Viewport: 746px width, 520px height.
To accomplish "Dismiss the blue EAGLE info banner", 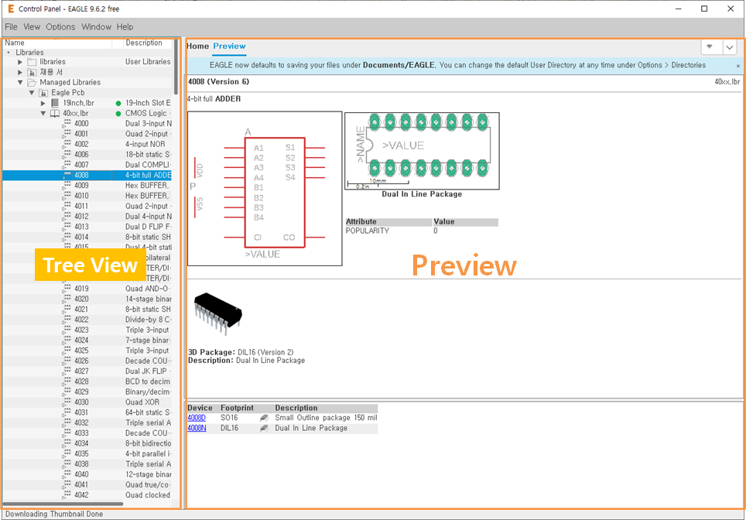I will [x=738, y=66].
